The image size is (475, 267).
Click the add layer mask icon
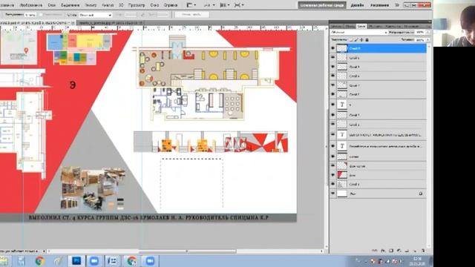(391, 251)
